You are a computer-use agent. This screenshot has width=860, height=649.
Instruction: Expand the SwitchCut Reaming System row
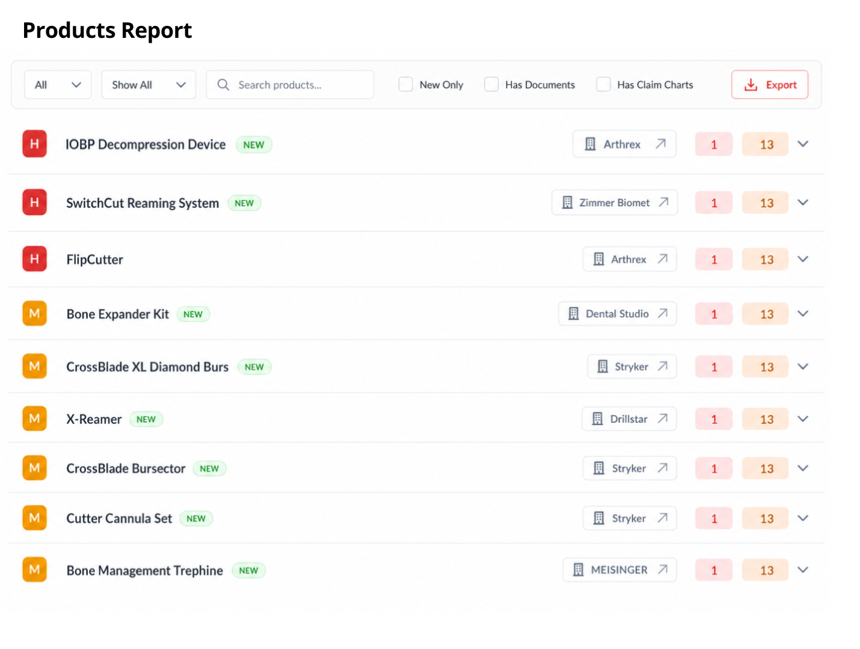803,202
